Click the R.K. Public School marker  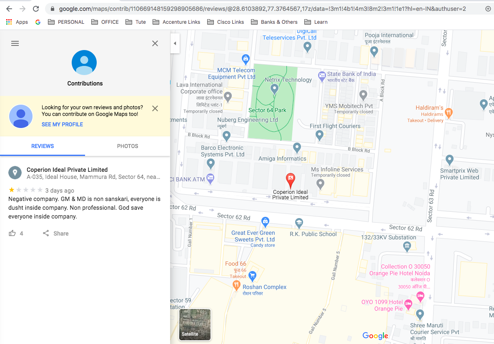click(x=299, y=223)
